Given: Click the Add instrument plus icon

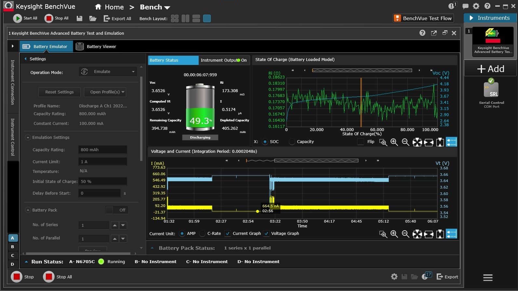Looking at the screenshot, I should [481, 69].
